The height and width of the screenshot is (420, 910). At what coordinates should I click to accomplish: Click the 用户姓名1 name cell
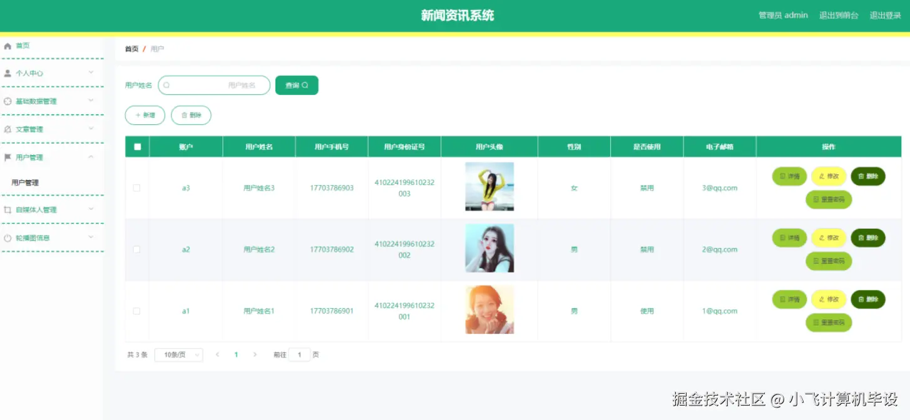click(x=259, y=311)
